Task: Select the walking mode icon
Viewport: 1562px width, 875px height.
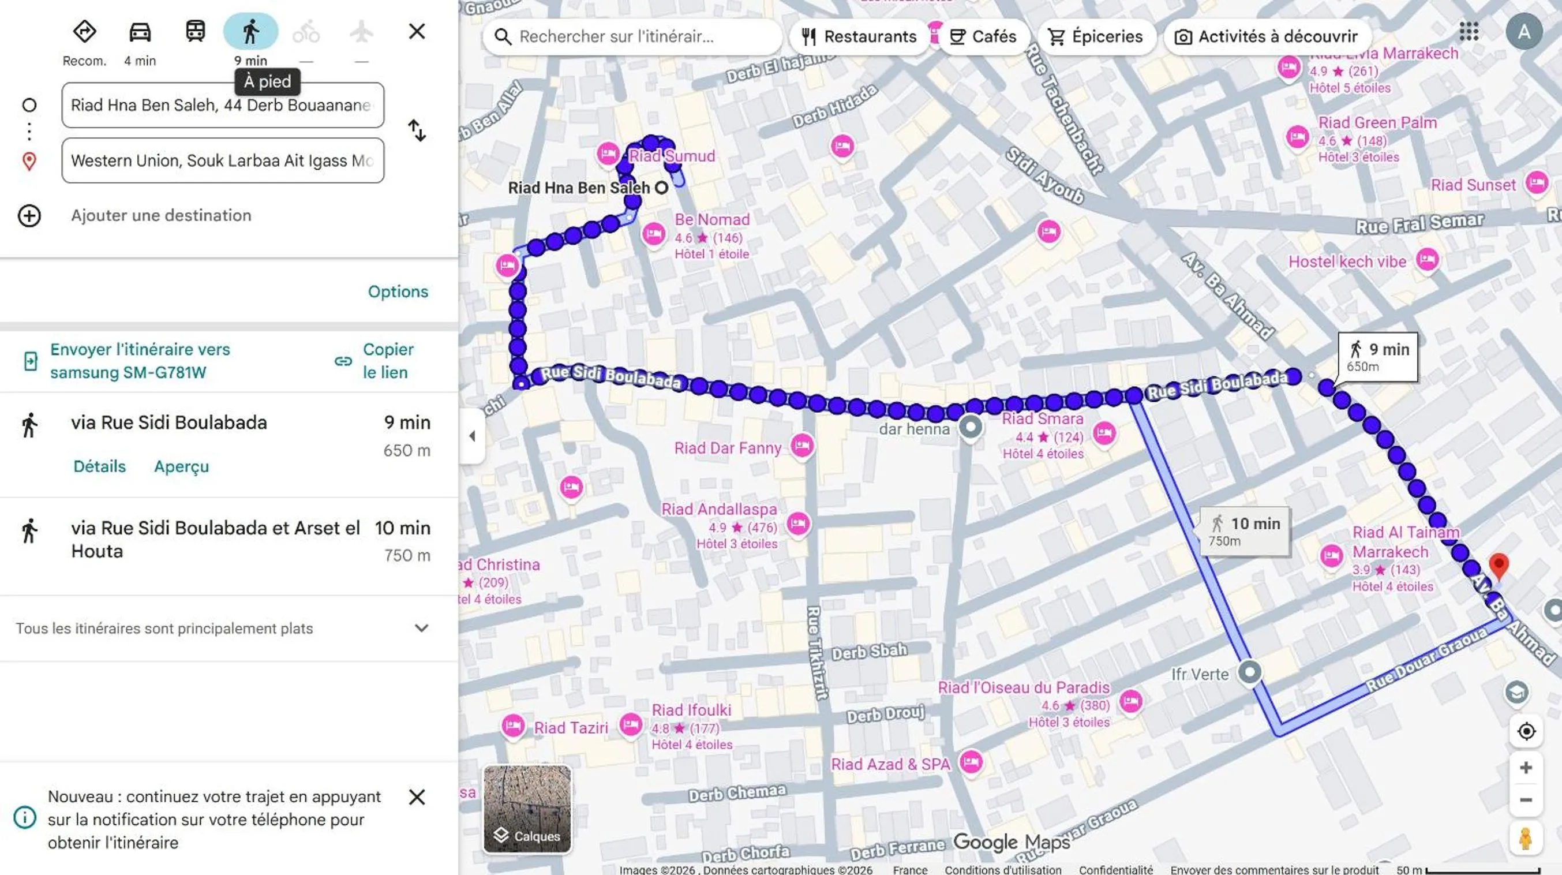Action: click(250, 32)
